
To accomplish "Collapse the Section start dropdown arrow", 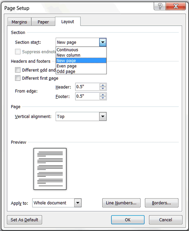I will [x=103, y=42].
